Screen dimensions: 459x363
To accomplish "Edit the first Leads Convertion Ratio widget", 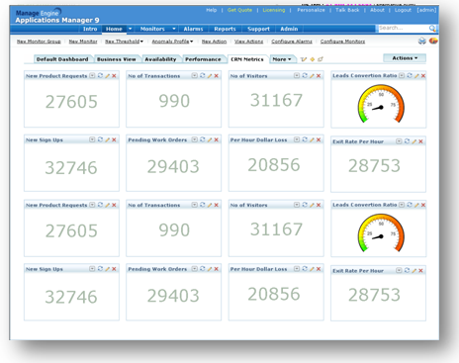I will coord(416,76).
